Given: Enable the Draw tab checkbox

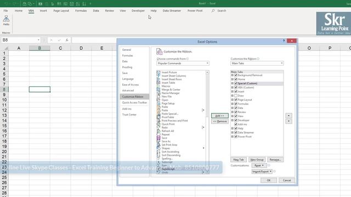Looking at the screenshot, I should (x=236, y=96).
